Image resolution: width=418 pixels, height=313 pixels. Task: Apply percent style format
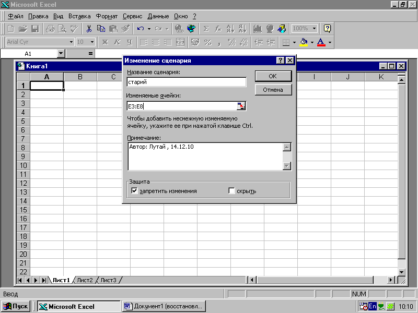[207, 42]
